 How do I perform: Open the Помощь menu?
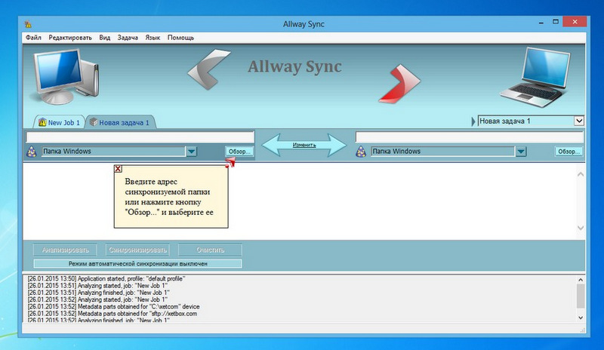pos(180,38)
